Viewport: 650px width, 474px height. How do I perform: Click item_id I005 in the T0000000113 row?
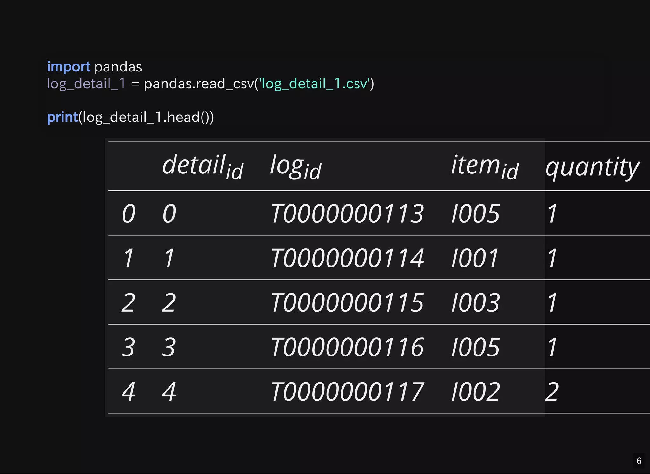click(x=475, y=213)
